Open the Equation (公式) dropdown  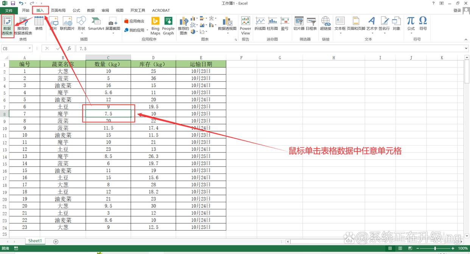[411, 25]
